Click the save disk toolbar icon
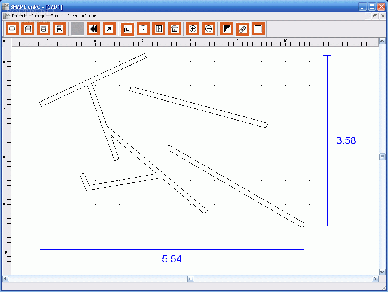 coord(44,29)
